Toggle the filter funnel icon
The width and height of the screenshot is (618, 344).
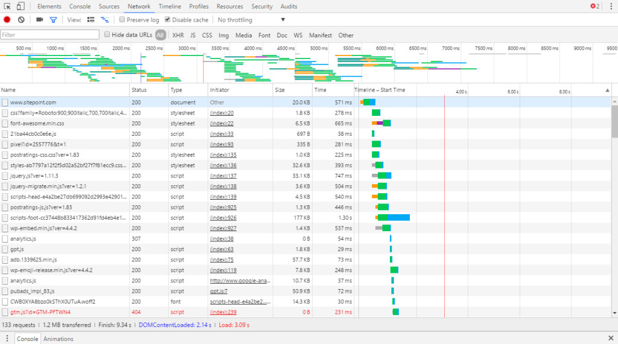pos(53,20)
